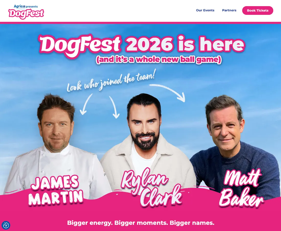Click the pink Book Tickets button
This screenshot has width=281, height=231.
tap(257, 10)
